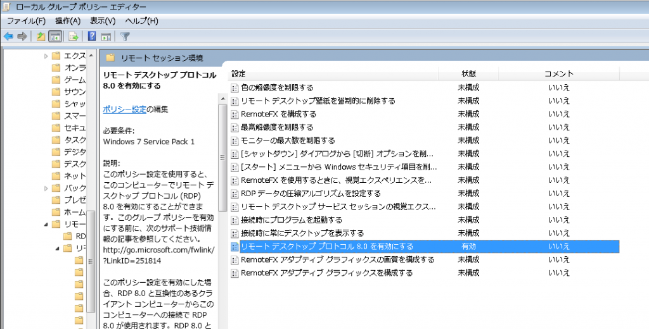Select [シャットダウン] ダイアログから [切断] policy row

click(x=337, y=154)
